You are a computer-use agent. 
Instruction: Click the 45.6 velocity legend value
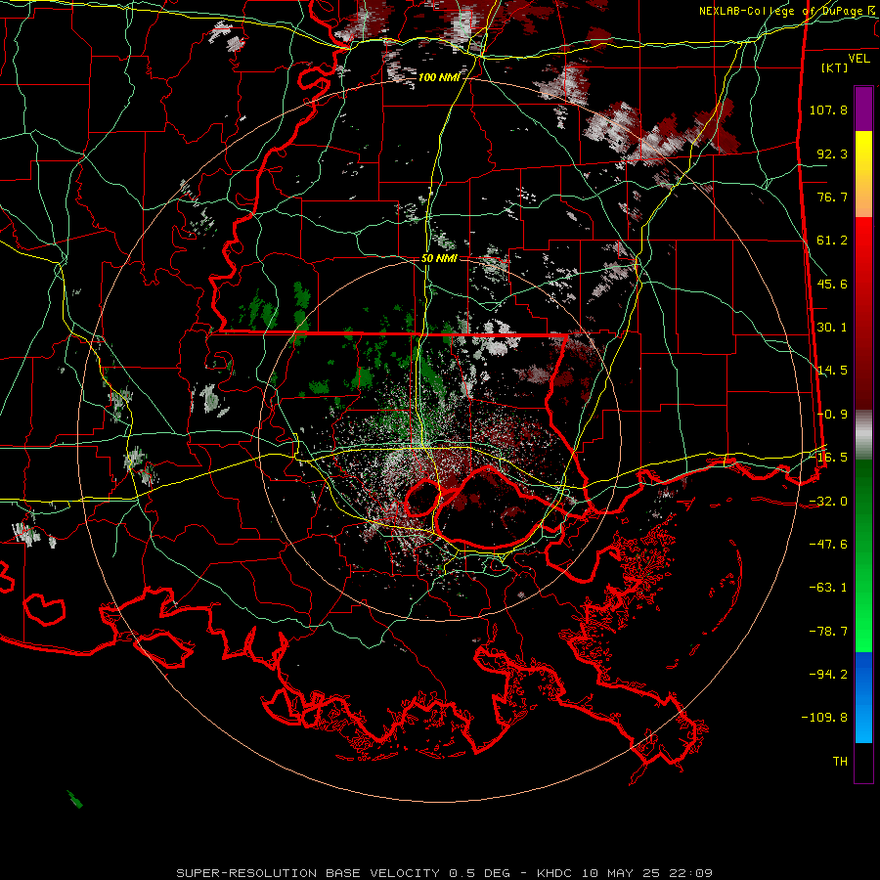(x=832, y=284)
